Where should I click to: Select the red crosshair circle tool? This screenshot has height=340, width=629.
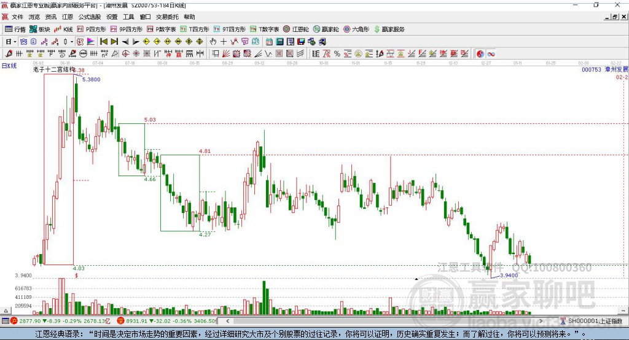point(125,54)
